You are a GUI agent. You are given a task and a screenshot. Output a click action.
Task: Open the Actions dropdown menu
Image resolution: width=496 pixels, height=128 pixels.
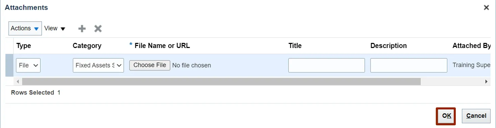click(x=25, y=28)
